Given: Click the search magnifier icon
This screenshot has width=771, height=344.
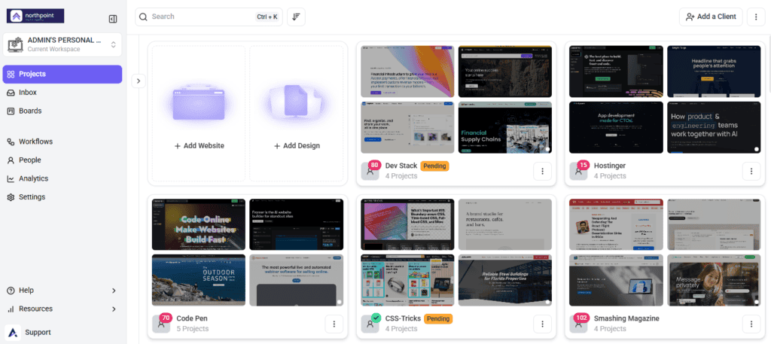Looking at the screenshot, I should click(143, 17).
